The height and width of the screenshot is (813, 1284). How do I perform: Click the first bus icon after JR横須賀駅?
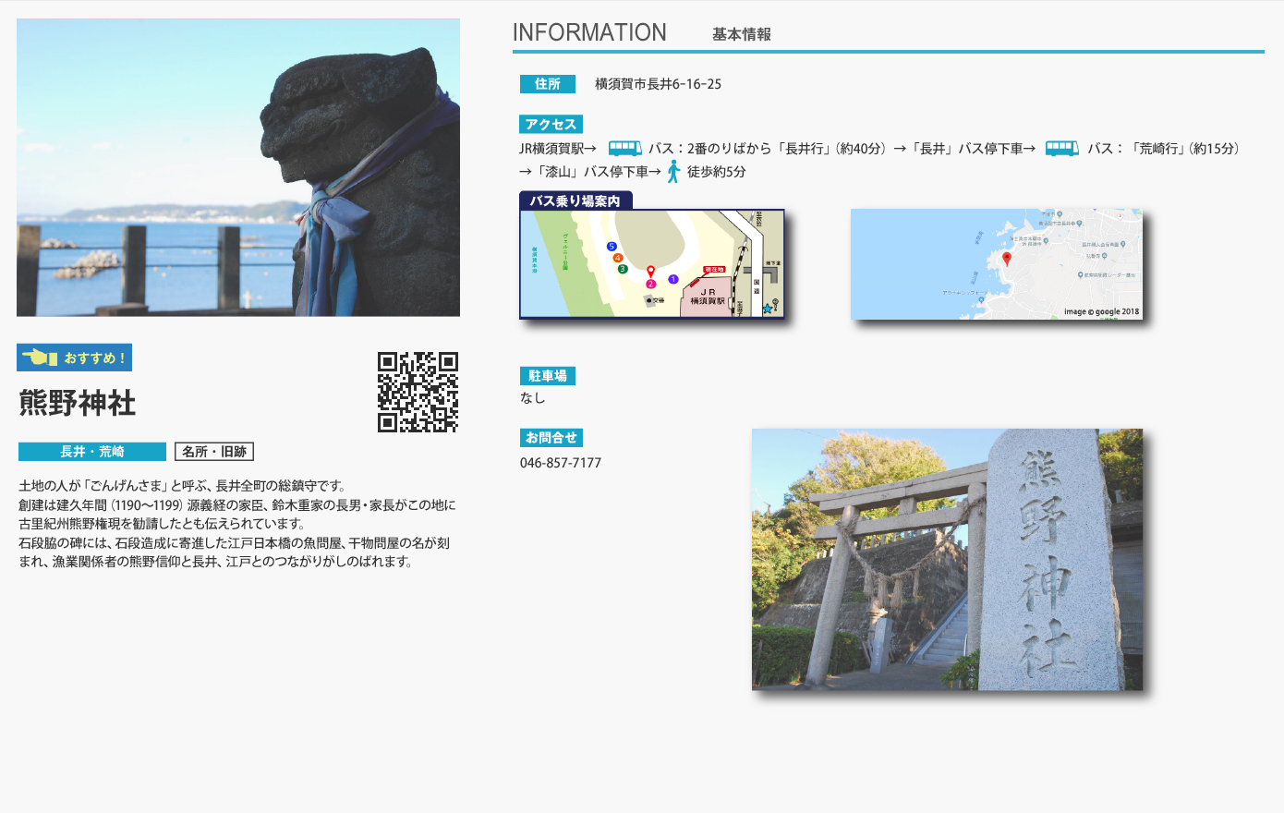[x=624, y=149]
